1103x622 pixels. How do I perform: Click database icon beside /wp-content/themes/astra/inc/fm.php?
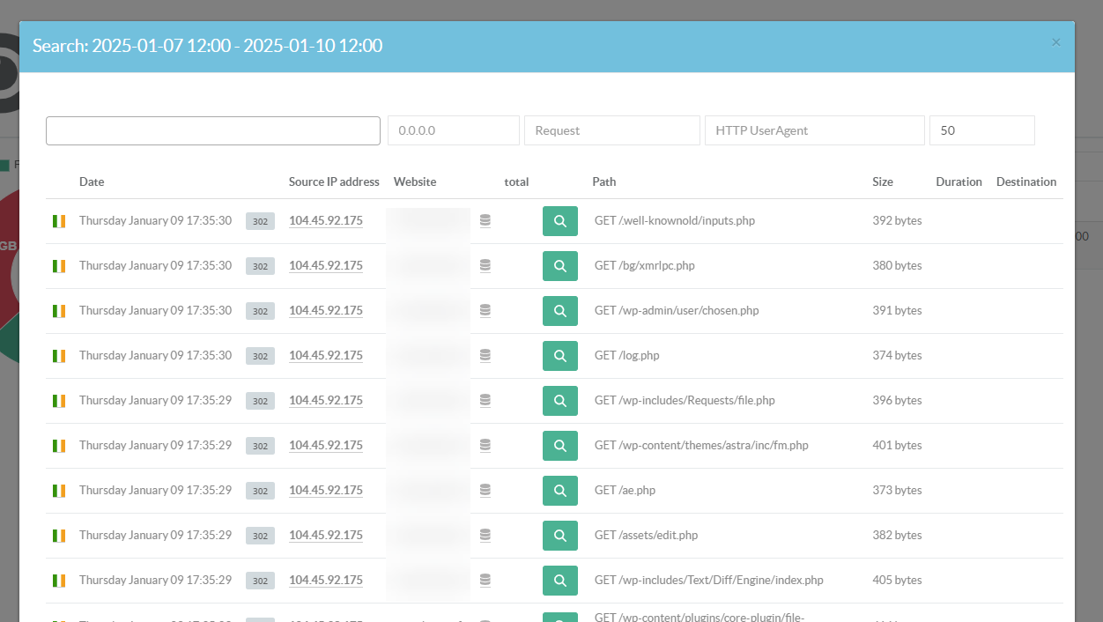(485, 445)
